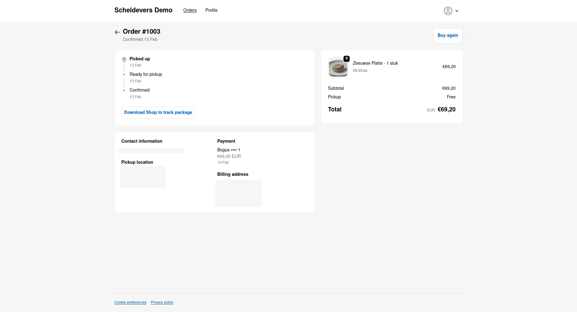Click the Picked up status label
The width and height of the screenshot is (577, 312).
point(140,59)
